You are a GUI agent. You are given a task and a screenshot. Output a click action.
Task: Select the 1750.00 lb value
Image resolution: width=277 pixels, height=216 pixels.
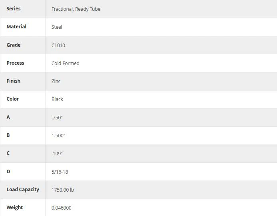[63, 190]
